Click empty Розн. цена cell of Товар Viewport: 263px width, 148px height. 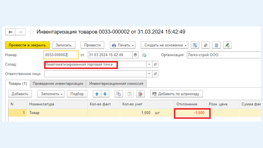(223, 113)
